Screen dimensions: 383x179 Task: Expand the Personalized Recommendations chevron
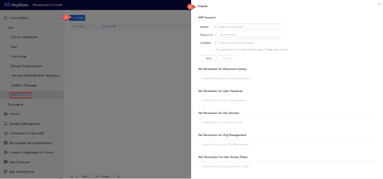[x=59, y=143]
